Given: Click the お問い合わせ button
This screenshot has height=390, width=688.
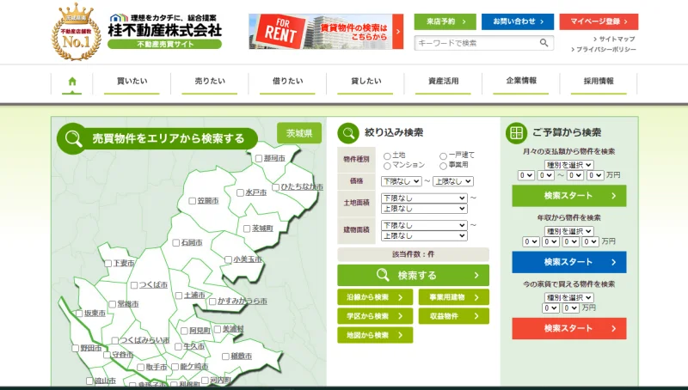Looking at the screenshot, I should coord(518,21).
